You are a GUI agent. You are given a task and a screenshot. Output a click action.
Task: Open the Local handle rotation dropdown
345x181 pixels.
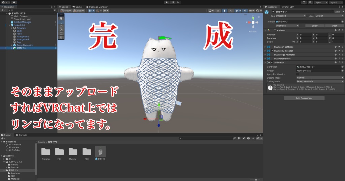(x=78, y=11)
